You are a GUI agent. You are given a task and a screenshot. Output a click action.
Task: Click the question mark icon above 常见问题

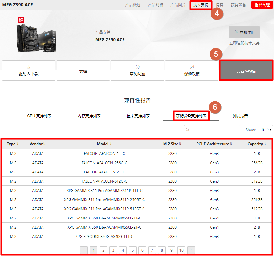click(137, 67)
